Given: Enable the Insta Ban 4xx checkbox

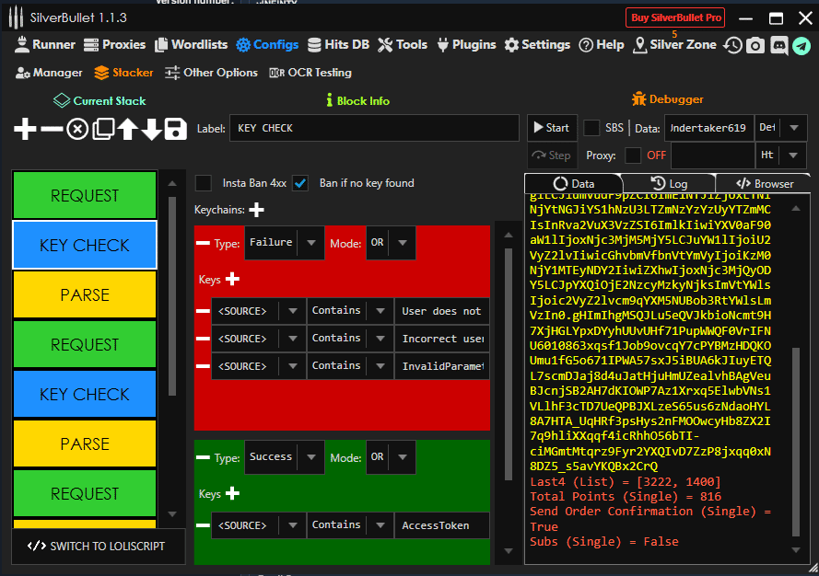Looking at the screenshot, I should (x=204, y=183).
